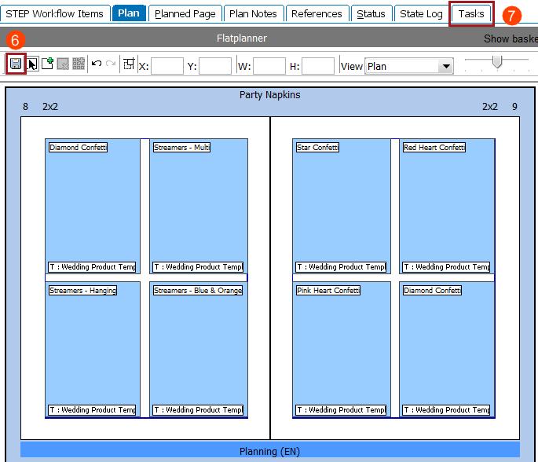Go to the Plan Notes tab
The image size is (538, 462).
point(253,13)
